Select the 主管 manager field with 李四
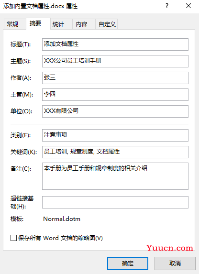 [115, 95]
